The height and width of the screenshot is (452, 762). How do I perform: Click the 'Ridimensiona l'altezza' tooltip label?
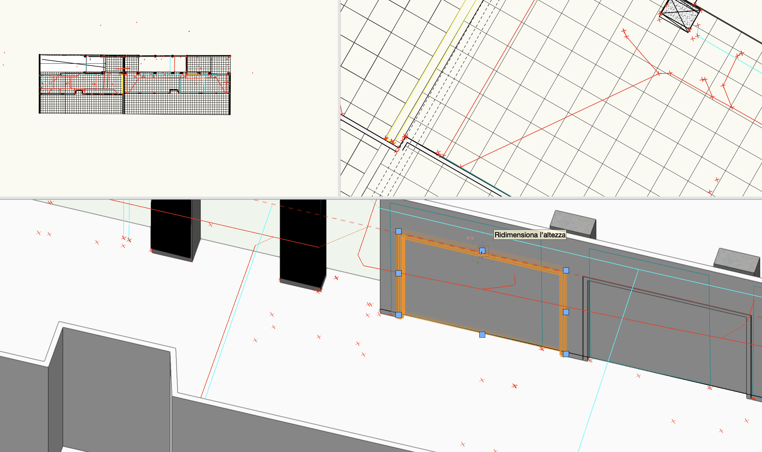[530, 235]
